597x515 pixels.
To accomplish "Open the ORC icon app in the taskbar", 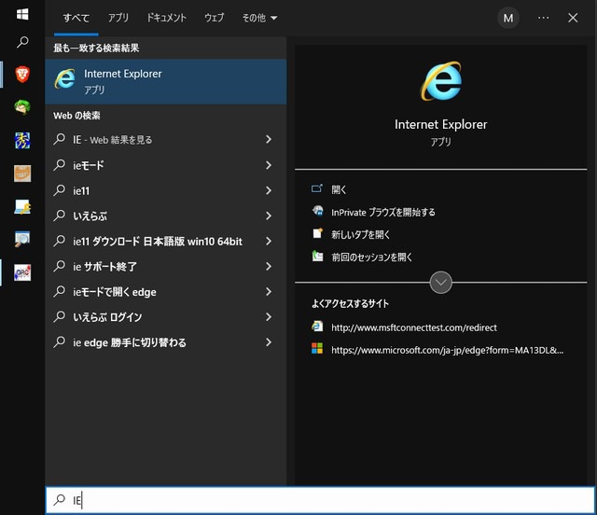I will 22,272.
